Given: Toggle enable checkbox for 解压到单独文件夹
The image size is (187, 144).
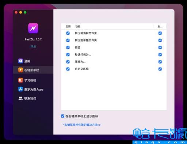Looking at the screenshot, I should (68, 40).
